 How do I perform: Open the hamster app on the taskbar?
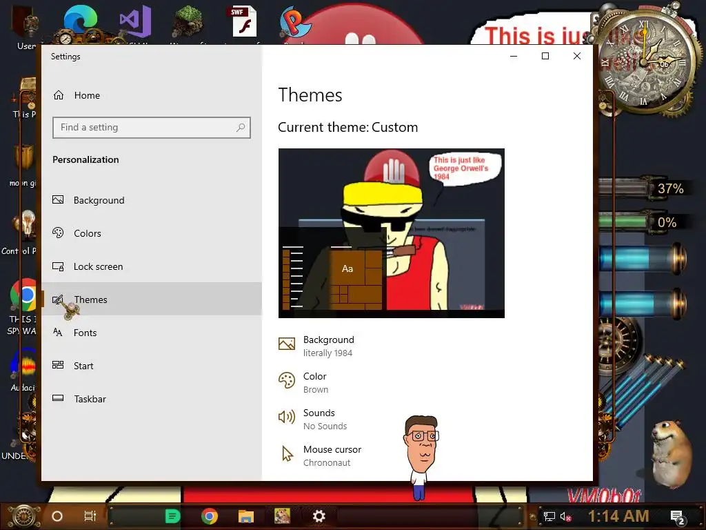pyautogui.click(x=282, y=516)
